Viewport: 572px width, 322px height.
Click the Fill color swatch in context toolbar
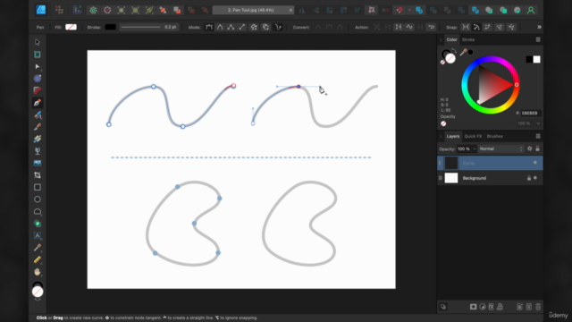(71, 27)
